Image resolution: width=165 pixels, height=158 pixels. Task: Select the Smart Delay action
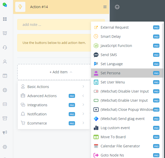[111, 37]
